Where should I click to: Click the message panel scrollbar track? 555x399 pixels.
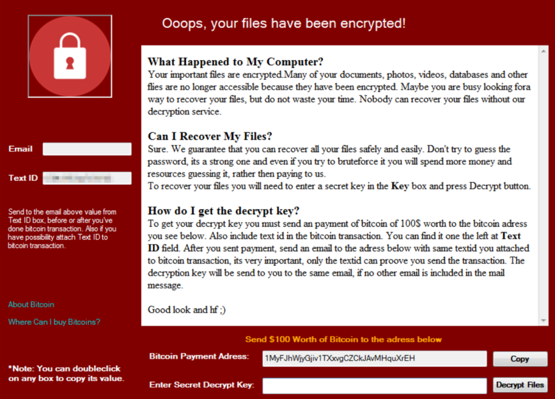pos(543,186)
